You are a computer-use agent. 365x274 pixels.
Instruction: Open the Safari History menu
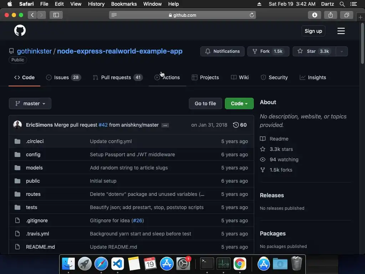coord(96,4)
